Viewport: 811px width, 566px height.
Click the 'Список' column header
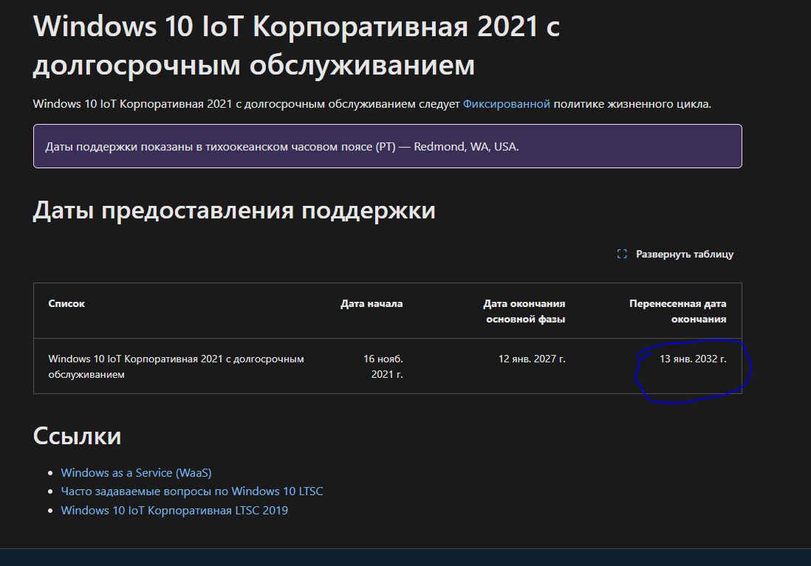coord(66,303)
